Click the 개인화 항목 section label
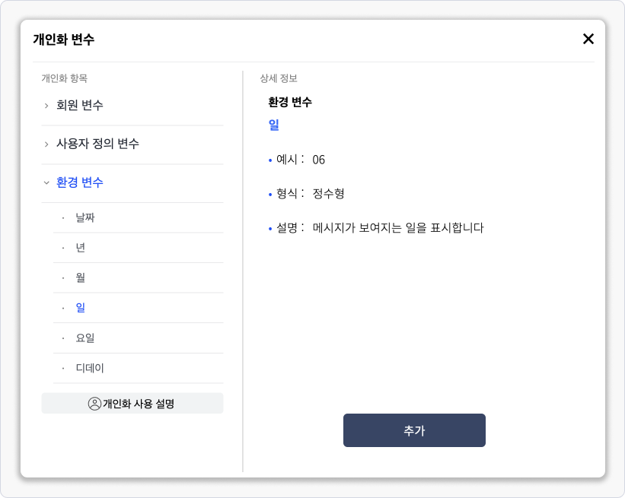The height and width of the screenshot is (498, 625). tap(65, 78)
